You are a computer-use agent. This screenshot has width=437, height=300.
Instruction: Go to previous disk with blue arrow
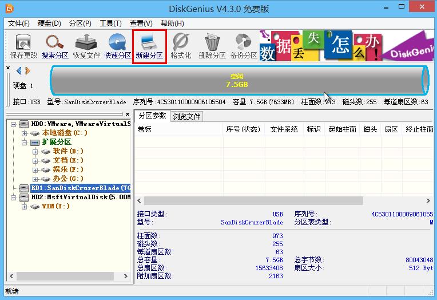coord(19,70)
